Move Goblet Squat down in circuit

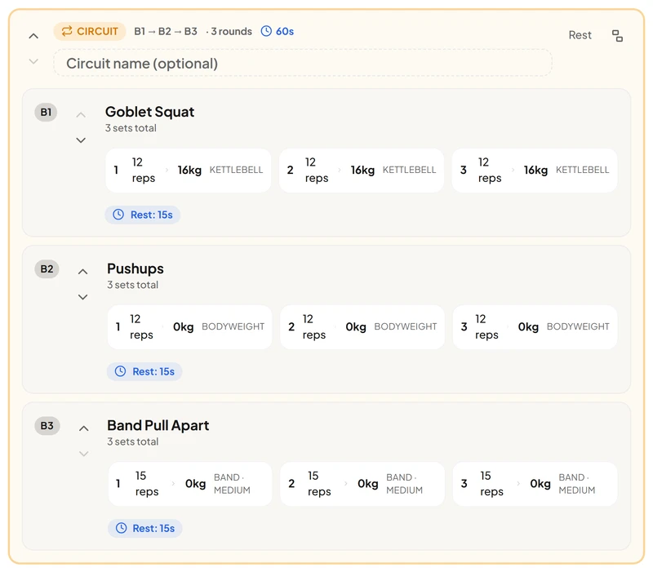(x=81, y=140)
